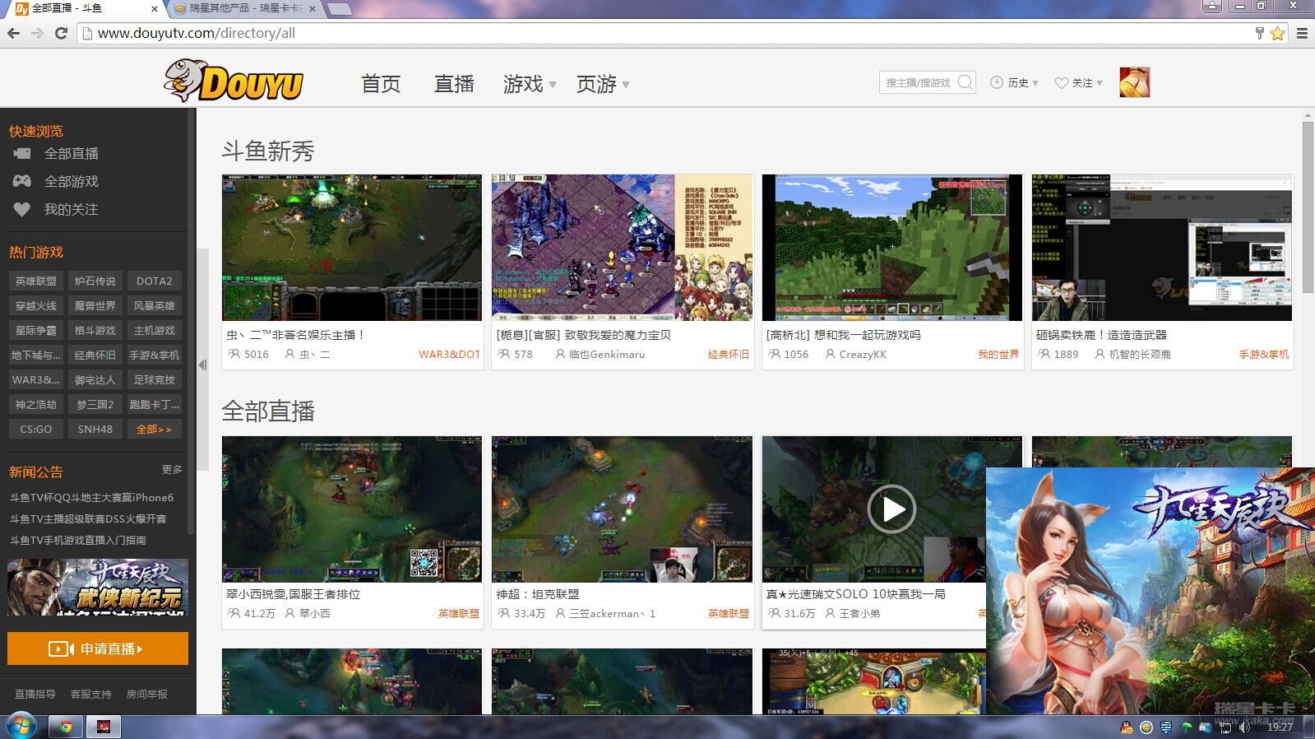Click the Douyu fish logo

(234, 81)
